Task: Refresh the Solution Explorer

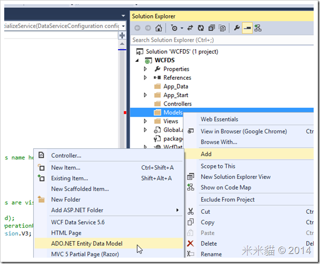Action: point(201,28)
